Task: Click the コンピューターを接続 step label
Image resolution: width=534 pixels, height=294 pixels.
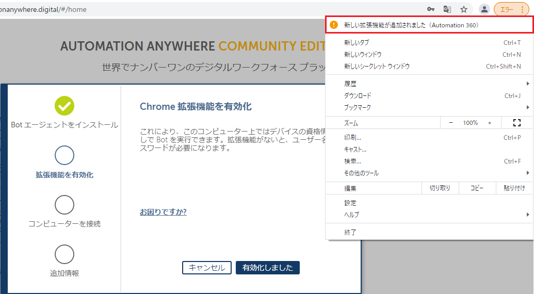Action: point(64,224)
